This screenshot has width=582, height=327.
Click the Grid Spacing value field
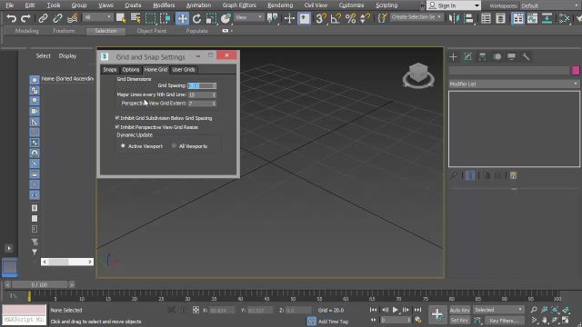tap(200, 85)
